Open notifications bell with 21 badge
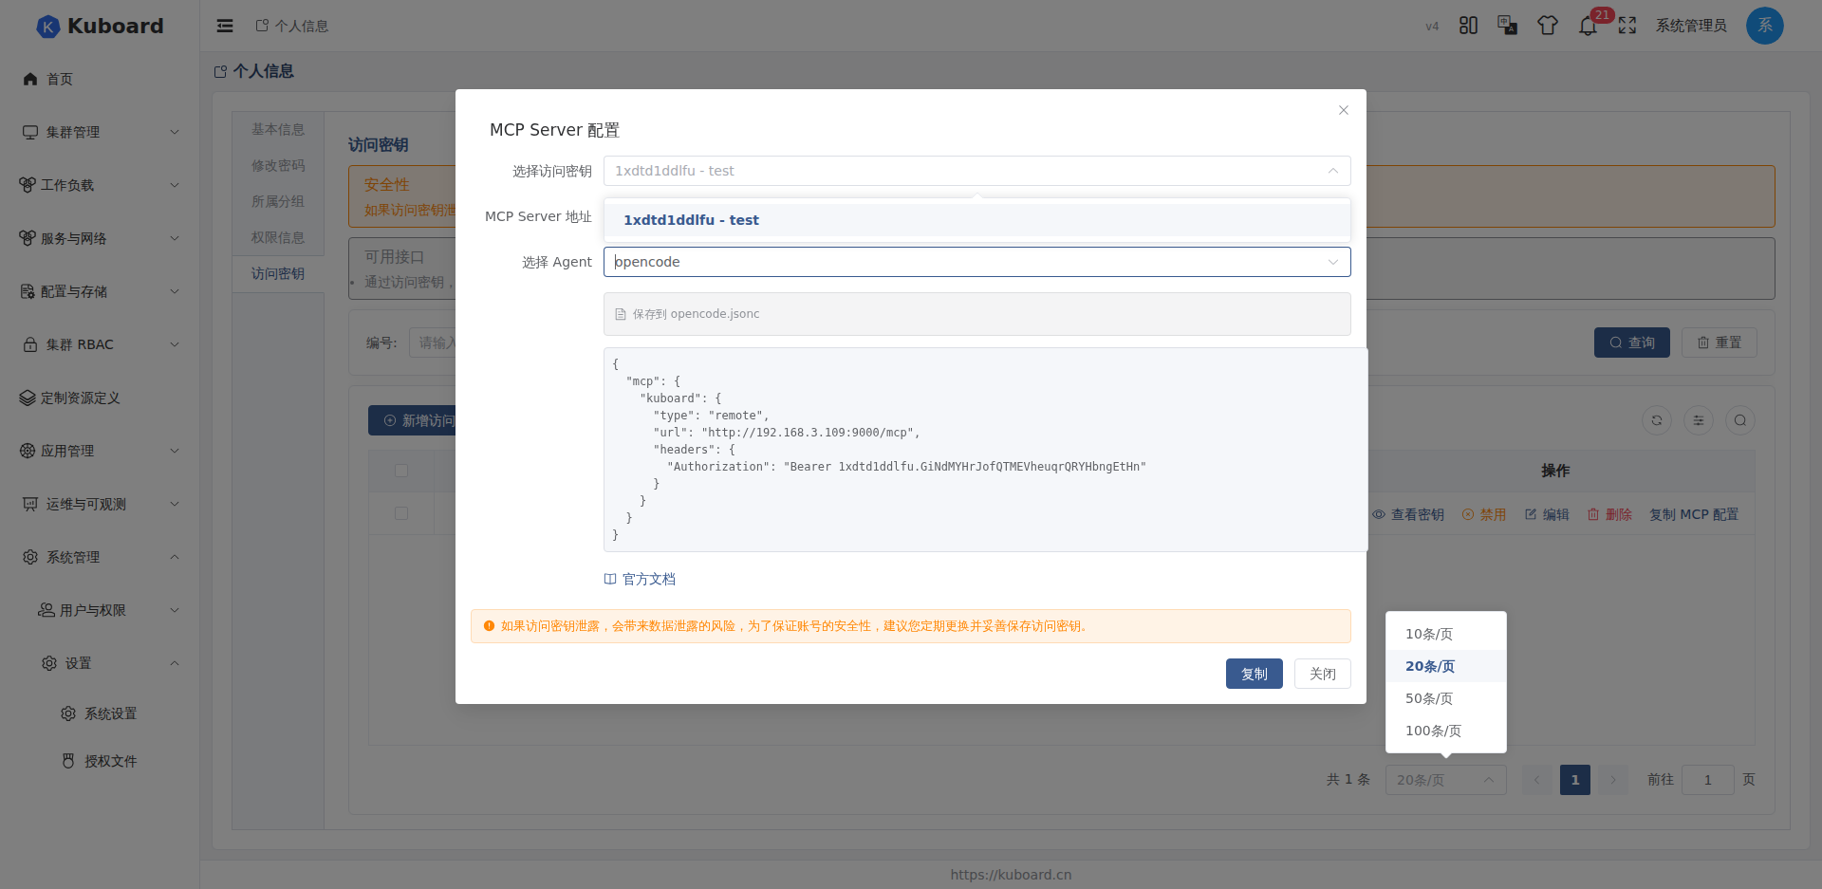 [1588, 26]
